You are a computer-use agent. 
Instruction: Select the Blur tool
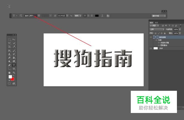pos(9,61)
